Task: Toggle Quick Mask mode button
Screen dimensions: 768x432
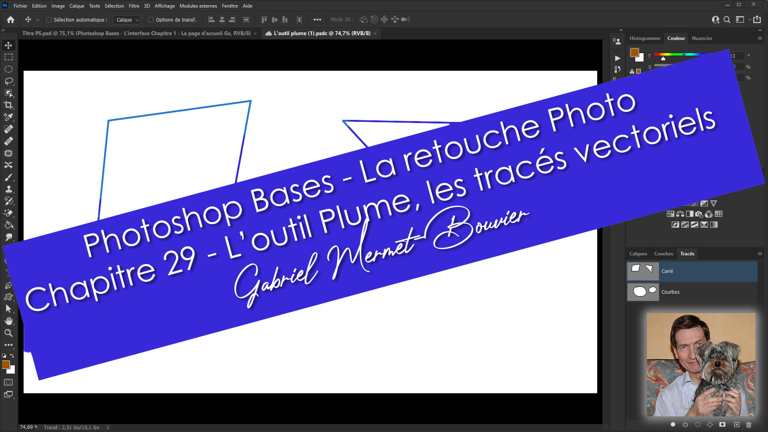Action: click(8, 382)
